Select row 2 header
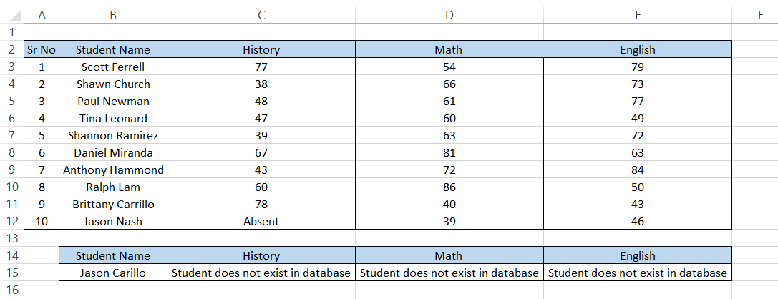This screenshot has height=299, width=778. pyautogui.click(x=12, y=49)
